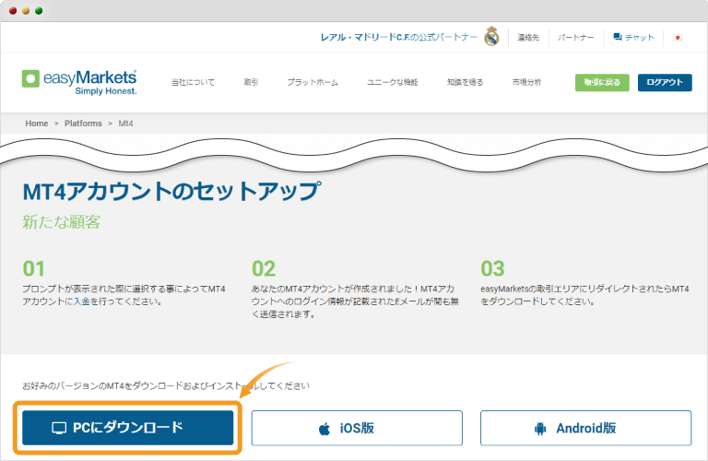Open the chat via チャット link

(633, 38)
